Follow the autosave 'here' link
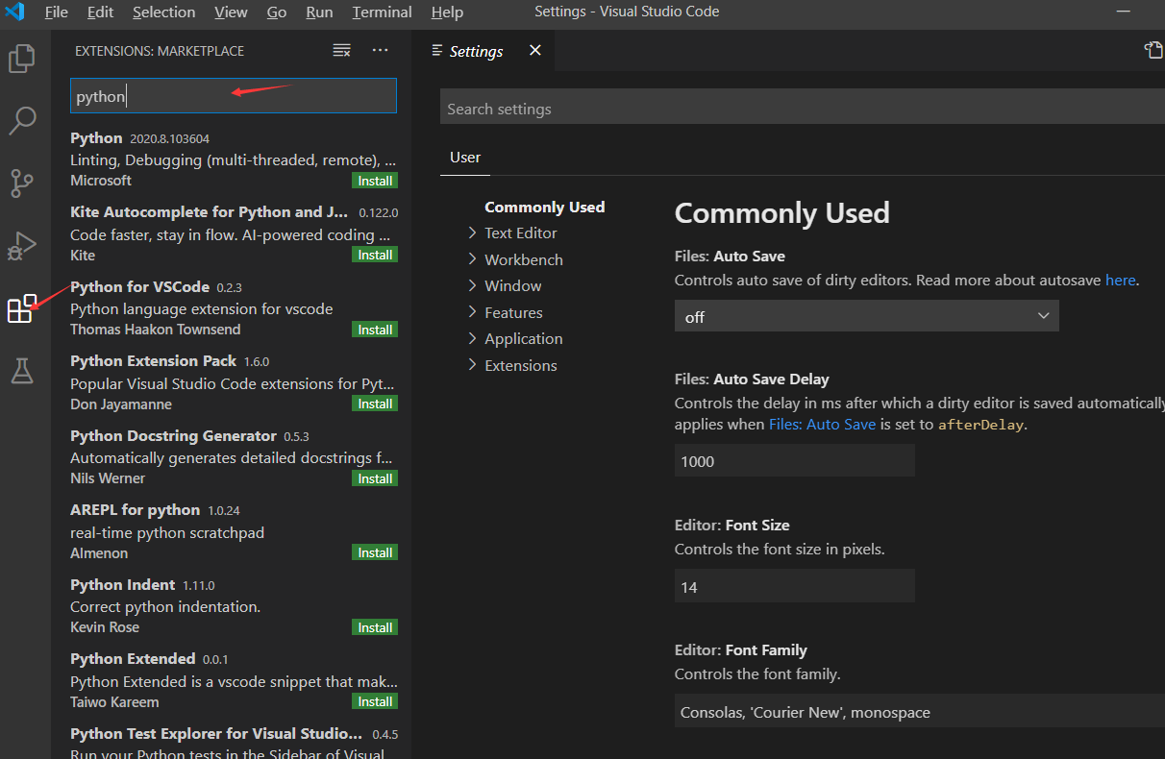 [1121, 281]
